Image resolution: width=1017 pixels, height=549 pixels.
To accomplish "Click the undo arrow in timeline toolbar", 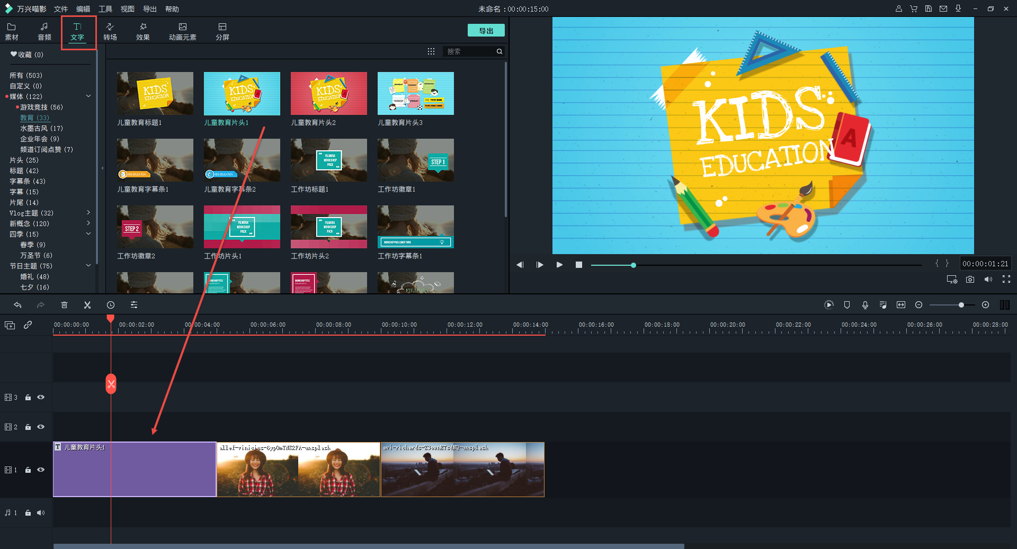I will pyautogui.click(x=17, y=305).
